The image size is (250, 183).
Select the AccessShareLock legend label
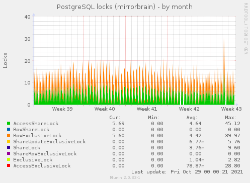click(36, 124)
